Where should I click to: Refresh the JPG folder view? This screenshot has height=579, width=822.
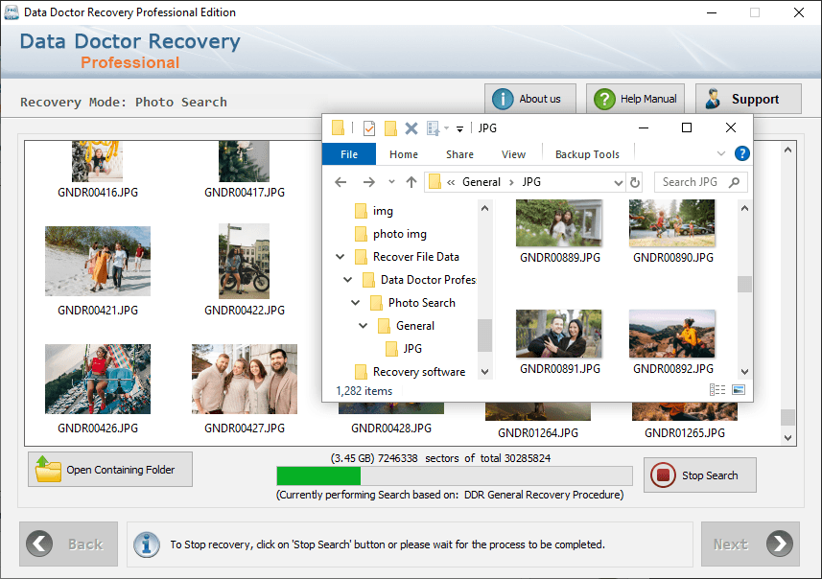pyautogui.click(x=635, y=182)
